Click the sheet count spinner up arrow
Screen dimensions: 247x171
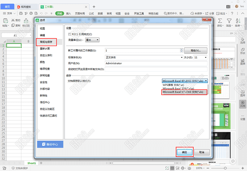tap(182, 49)
